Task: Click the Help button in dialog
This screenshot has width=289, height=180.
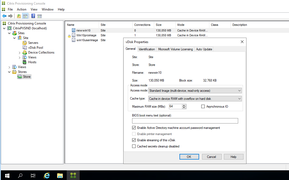Action: [x=233, y=157]
